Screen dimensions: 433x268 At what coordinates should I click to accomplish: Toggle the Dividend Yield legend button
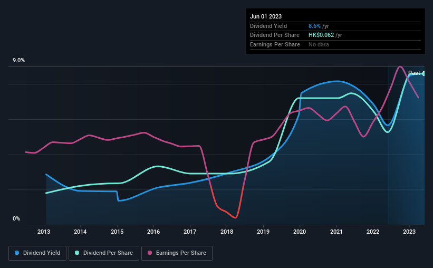pos(37,253)
